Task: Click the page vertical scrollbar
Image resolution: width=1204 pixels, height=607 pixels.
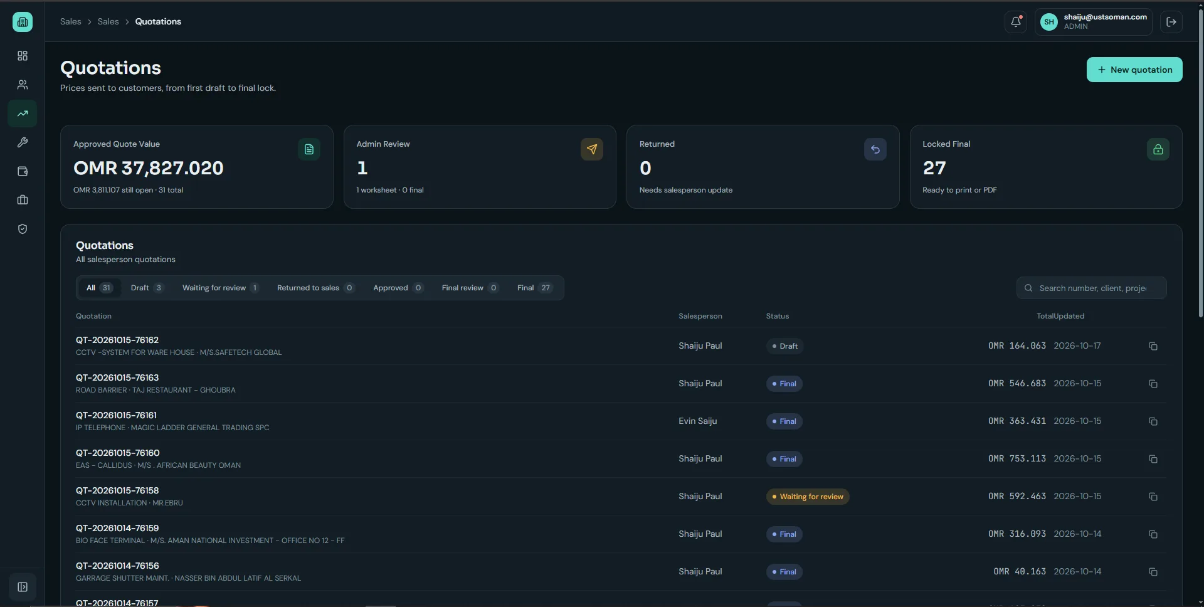Action: [x=1200, y=163]
